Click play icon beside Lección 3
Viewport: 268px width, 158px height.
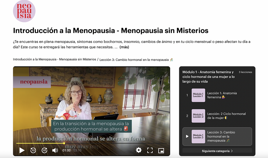[187, 136]
